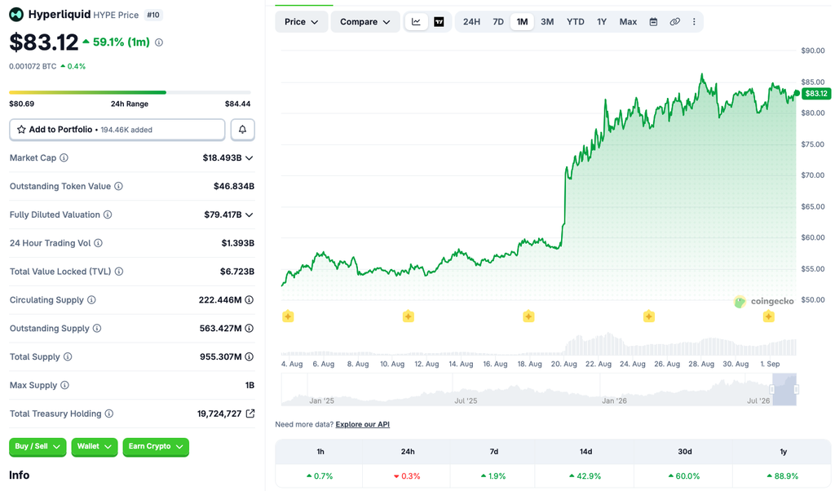This screenshot has height=491, width=835.
Task: Select the 7D time range
Action: (498, 22)
